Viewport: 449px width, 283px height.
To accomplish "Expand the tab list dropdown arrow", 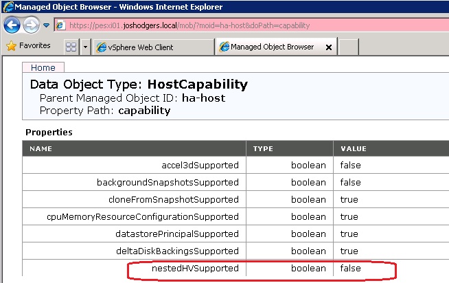I will (85, 47).
